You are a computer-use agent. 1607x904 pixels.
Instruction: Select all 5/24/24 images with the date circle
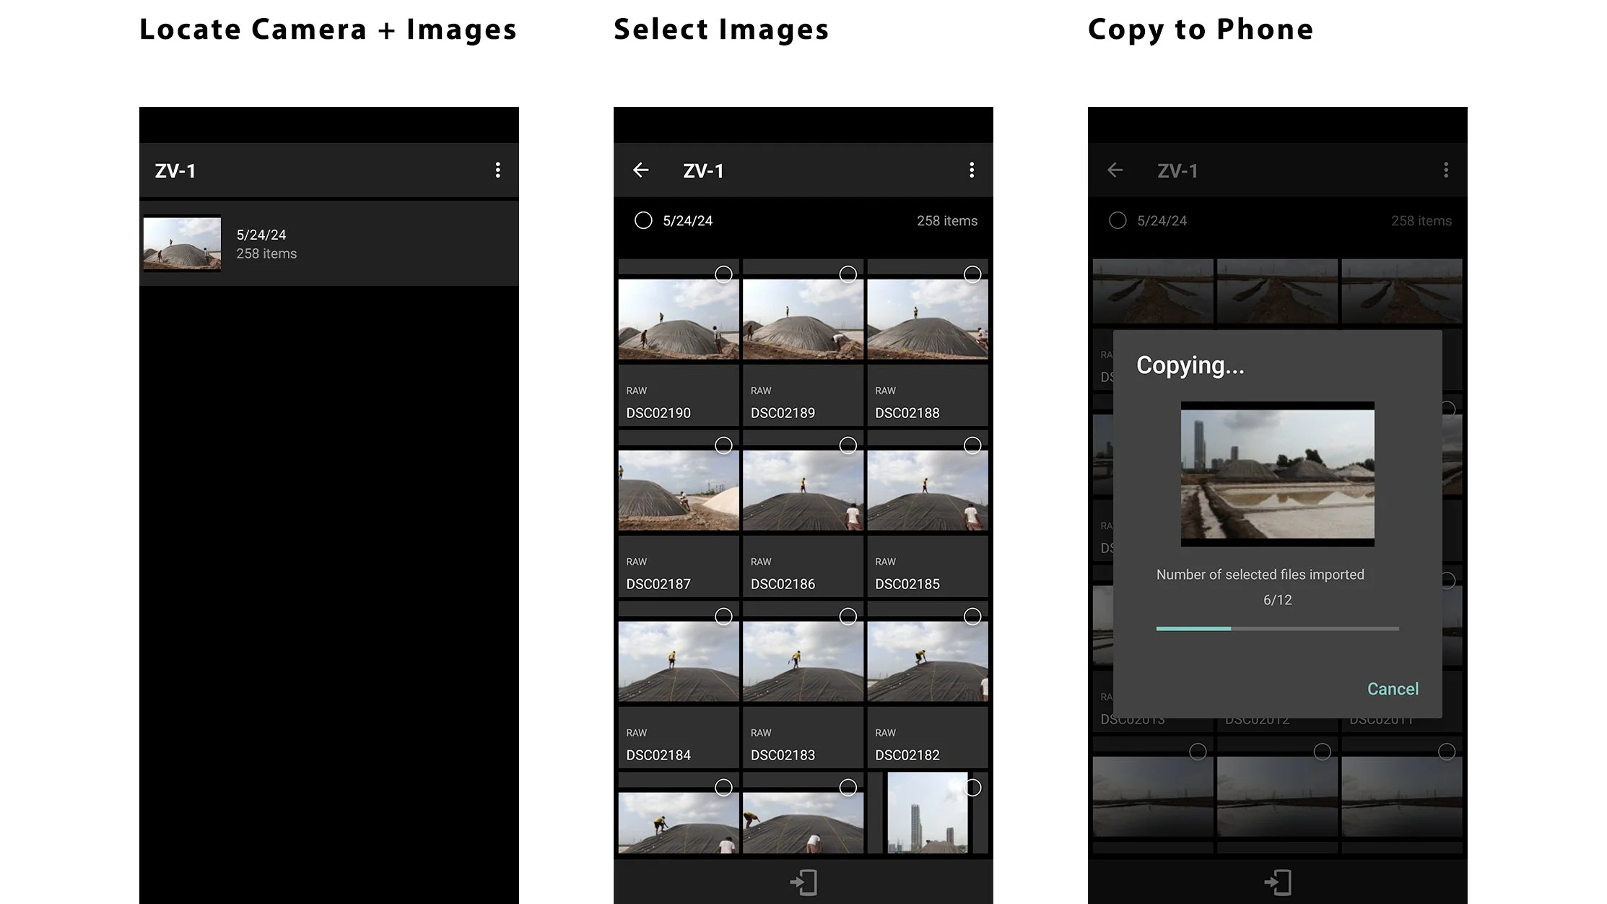click(643, 221)
